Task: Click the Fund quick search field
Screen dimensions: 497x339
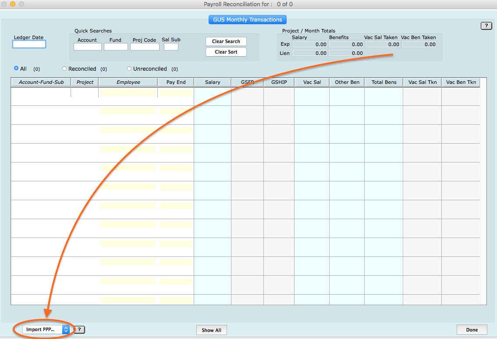Action: point(116,47)
